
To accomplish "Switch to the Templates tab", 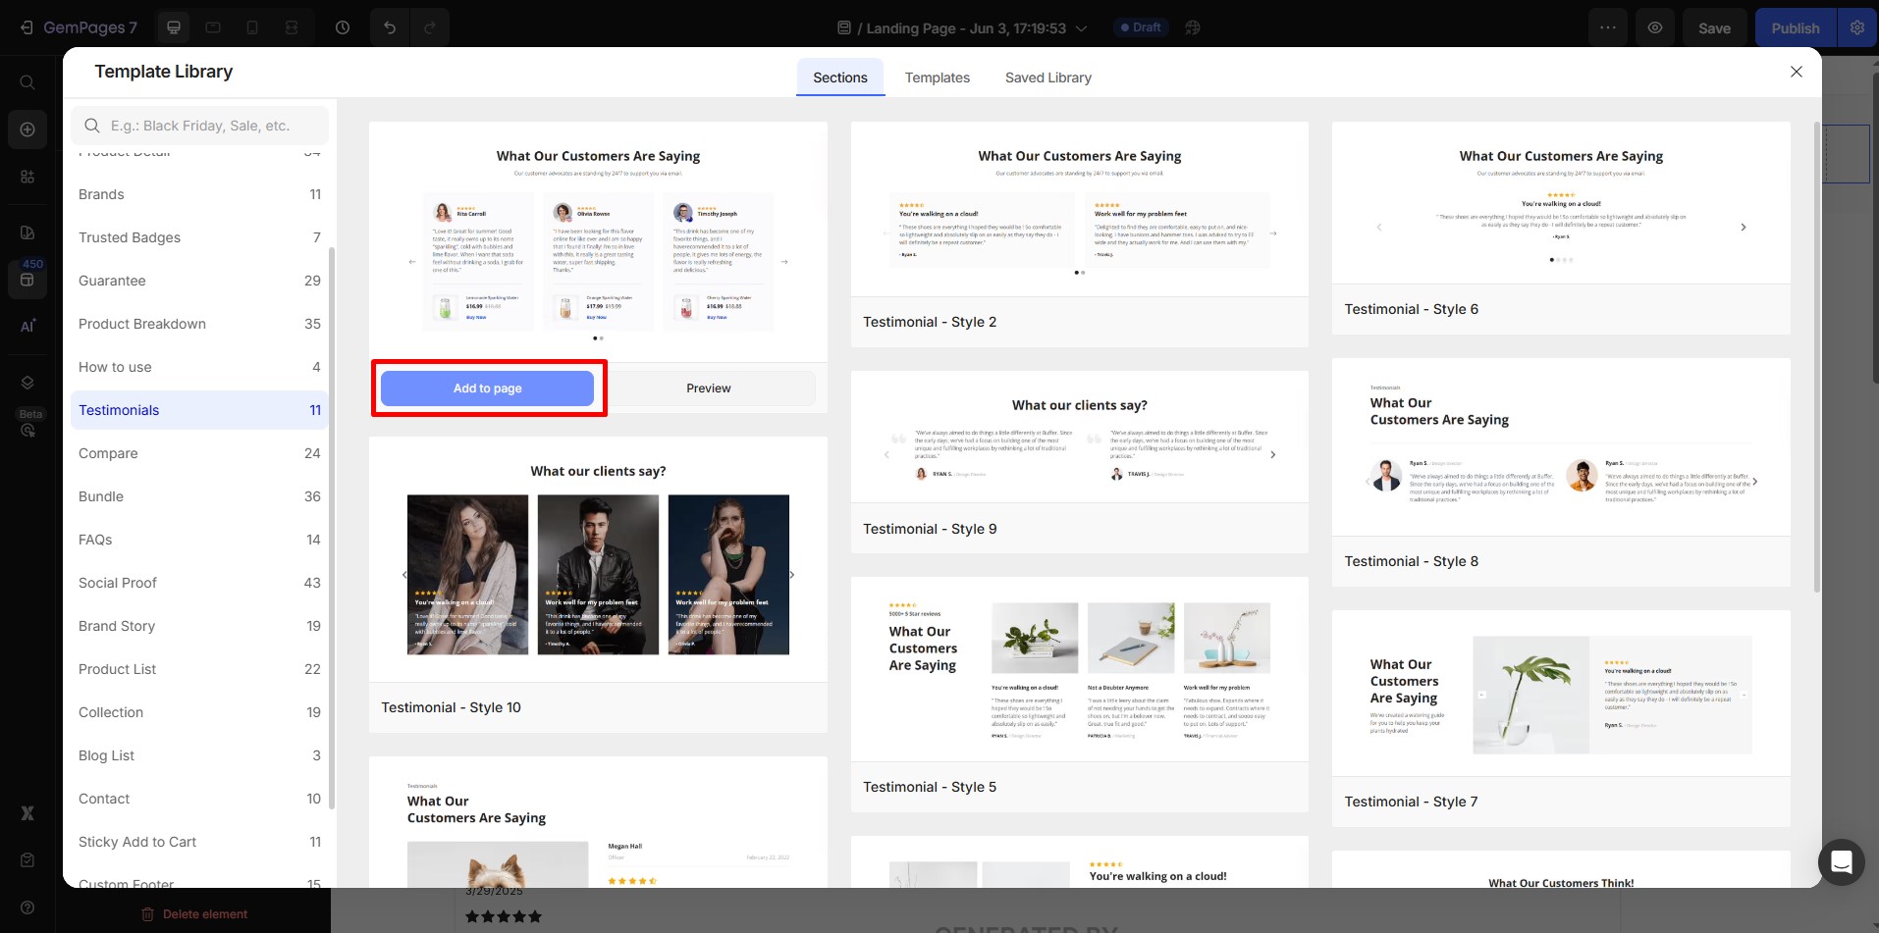I will click(x=937, y=78).
